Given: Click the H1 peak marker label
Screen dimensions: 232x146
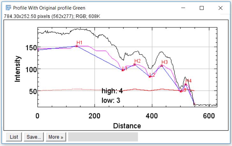Looking at the screenshot, I should [79, 43].
